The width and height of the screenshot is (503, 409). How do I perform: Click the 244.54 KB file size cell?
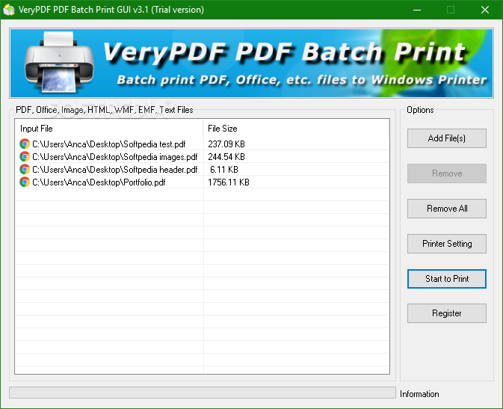tap(226, 157)
